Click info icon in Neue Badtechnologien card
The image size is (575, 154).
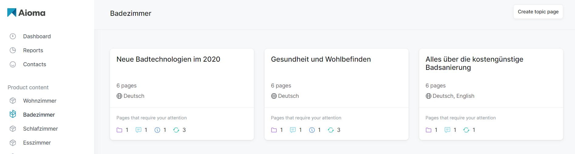pyautogui.click(x=157, y=130)
